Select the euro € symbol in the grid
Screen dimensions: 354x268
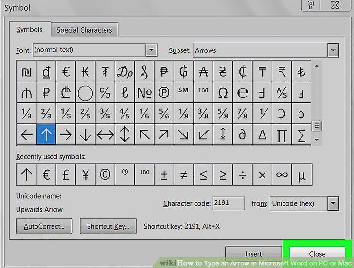tap(66, 71)
